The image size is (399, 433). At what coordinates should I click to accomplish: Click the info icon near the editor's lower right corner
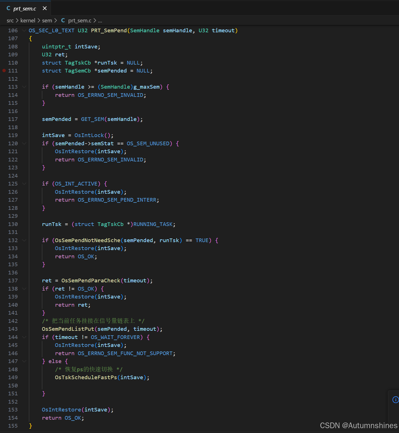(396, 400)
